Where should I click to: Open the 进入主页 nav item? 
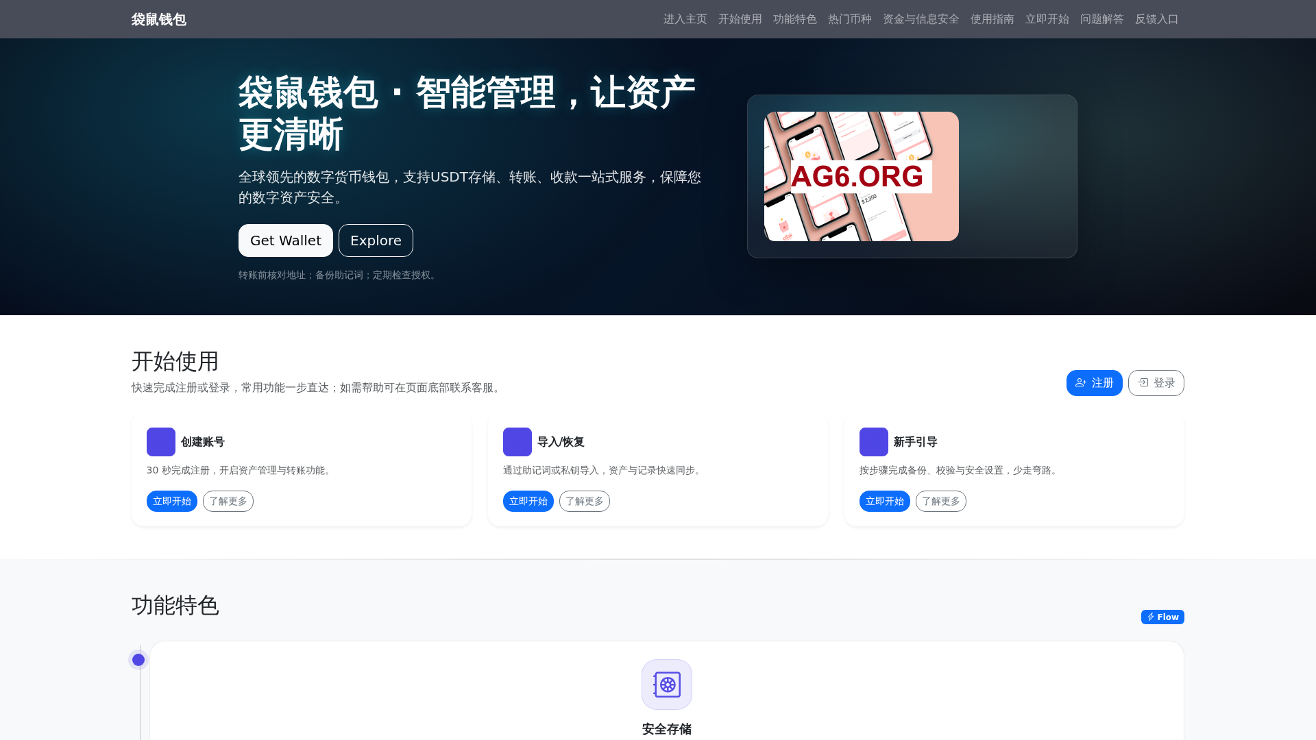[685, 19]
